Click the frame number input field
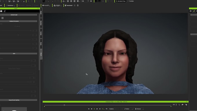The width and height of the screenshot is (197, 111). point(174,105)
